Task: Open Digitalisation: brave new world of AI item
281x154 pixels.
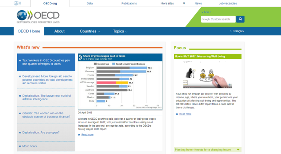Action: pos(46,97)
